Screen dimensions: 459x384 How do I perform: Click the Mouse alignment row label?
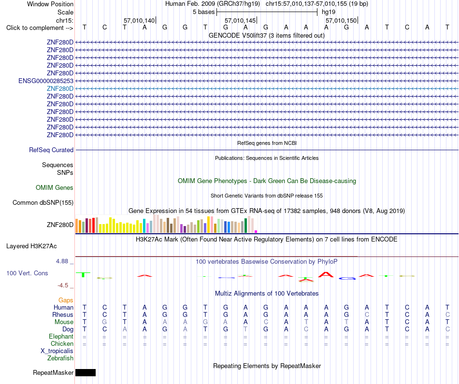(64, 322)
